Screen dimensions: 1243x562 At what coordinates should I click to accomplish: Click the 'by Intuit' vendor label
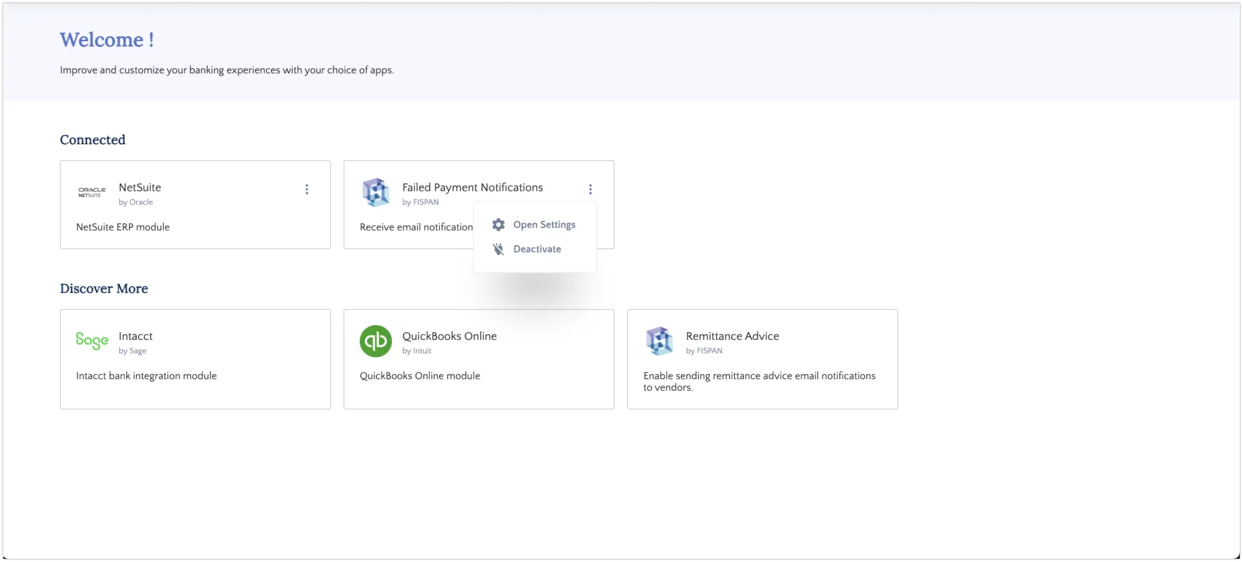point(417,351)
